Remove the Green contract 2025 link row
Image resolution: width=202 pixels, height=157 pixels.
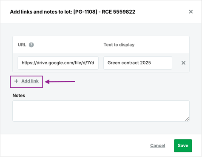click(183, 63)
